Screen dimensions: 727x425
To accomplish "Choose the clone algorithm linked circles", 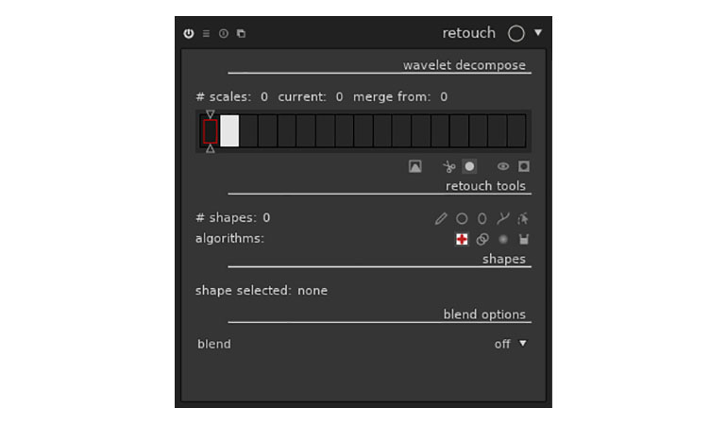I will point(482,239).
